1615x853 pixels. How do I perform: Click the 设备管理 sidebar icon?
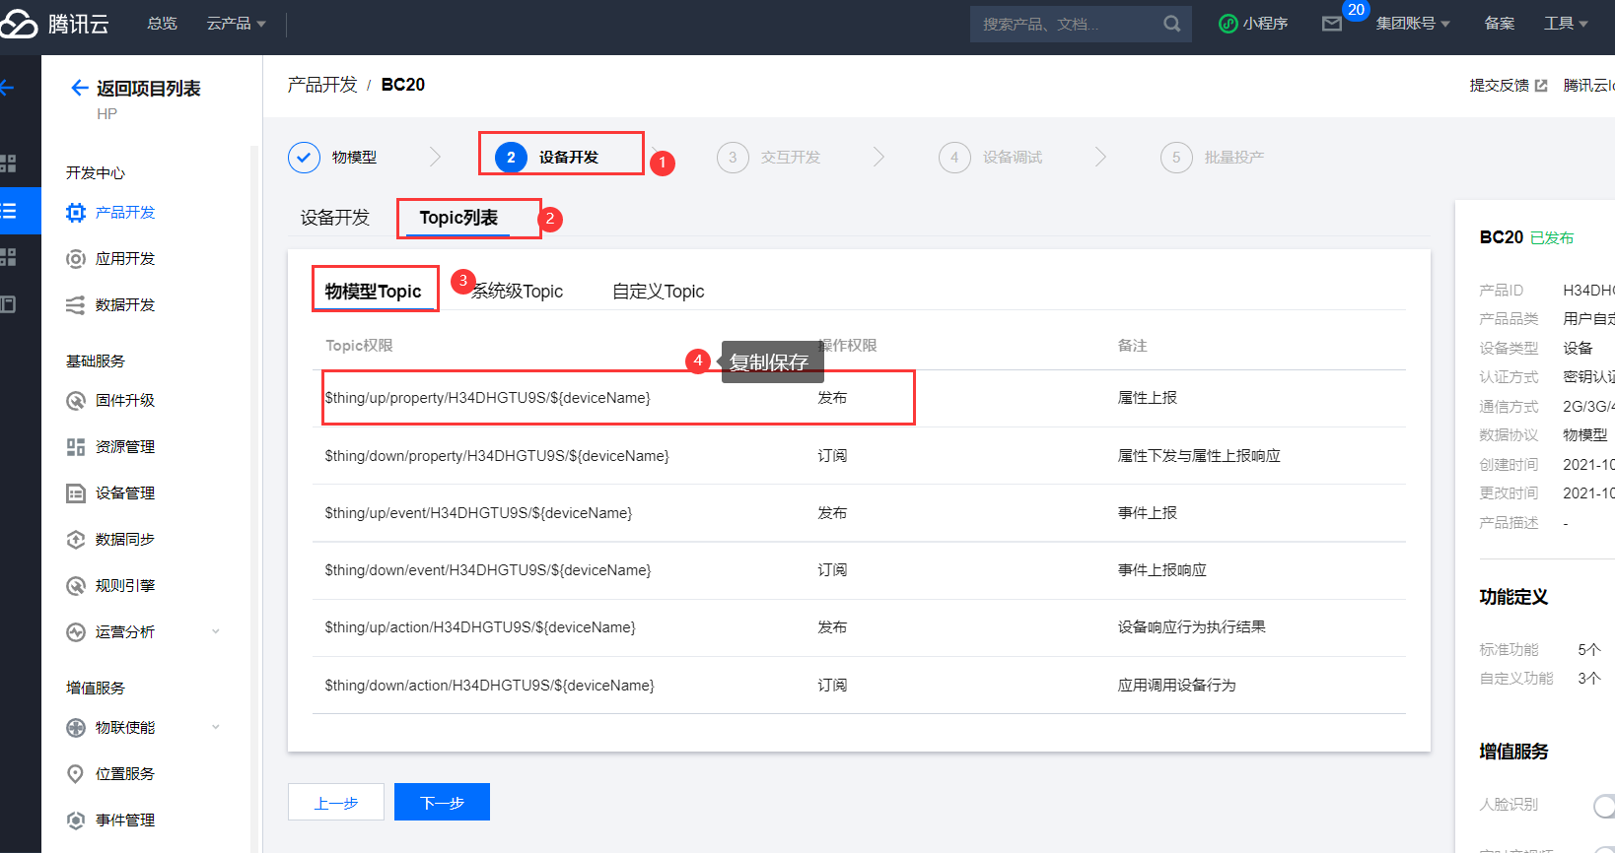(x=76, y=492)
